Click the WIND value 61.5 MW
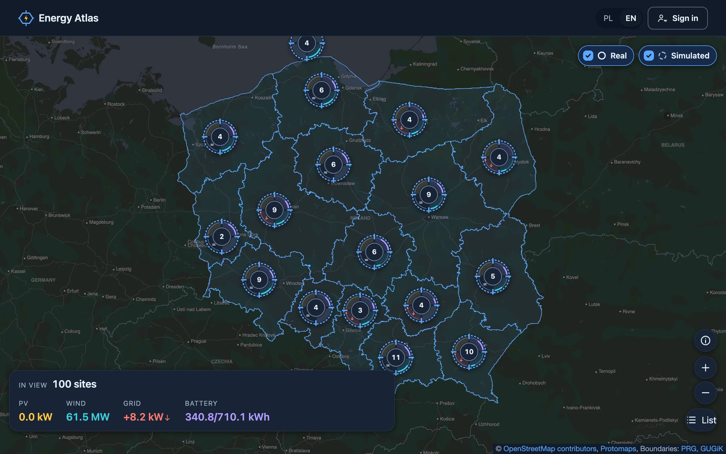Image resolution: width=726 pixels, height=454 pixels. point(88,417)
